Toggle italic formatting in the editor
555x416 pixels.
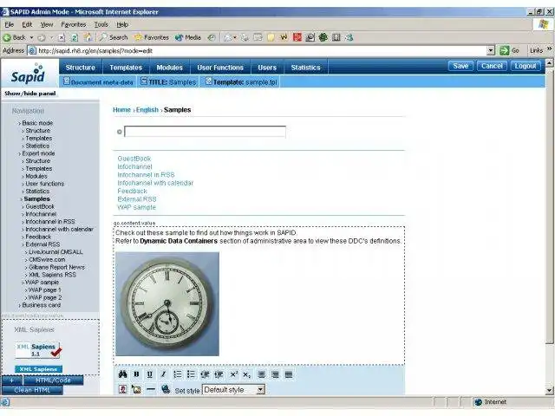(163, 374)
